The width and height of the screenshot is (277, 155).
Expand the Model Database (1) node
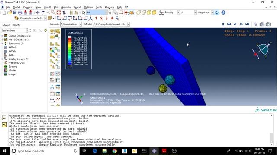(3, 40)
